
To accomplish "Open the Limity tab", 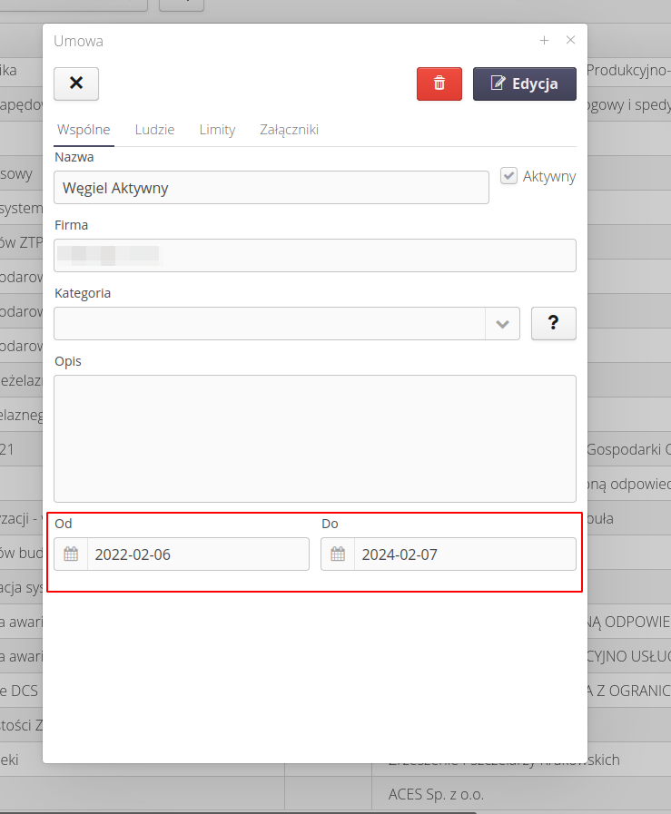I will coord(217,130).
